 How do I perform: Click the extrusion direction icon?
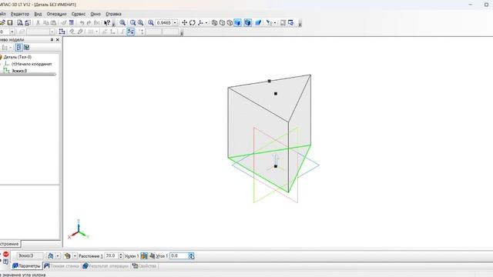coord(50,256)
